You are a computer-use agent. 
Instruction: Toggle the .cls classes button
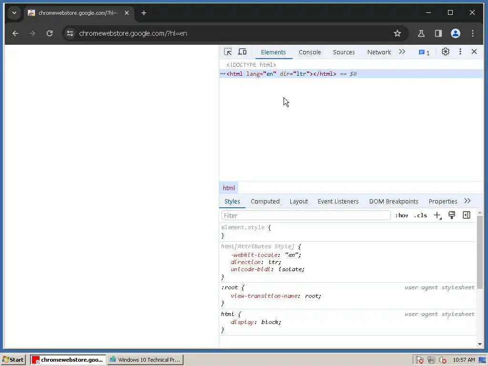click(x=420, y=215)
